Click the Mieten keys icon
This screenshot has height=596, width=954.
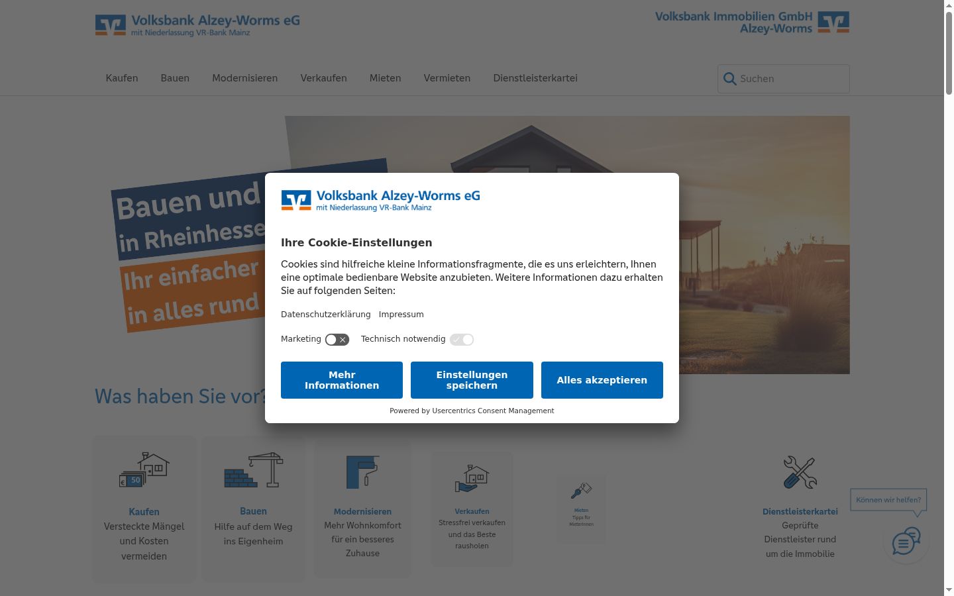pyautogui.click(x=581, y=491)
